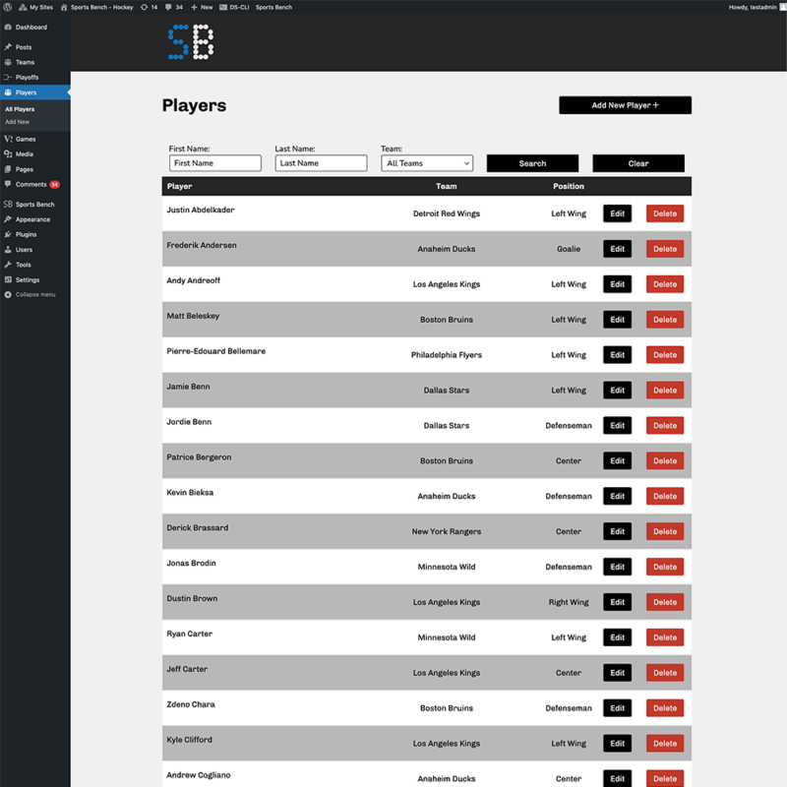Click player name Ryan Carter

tap(190, 634)
